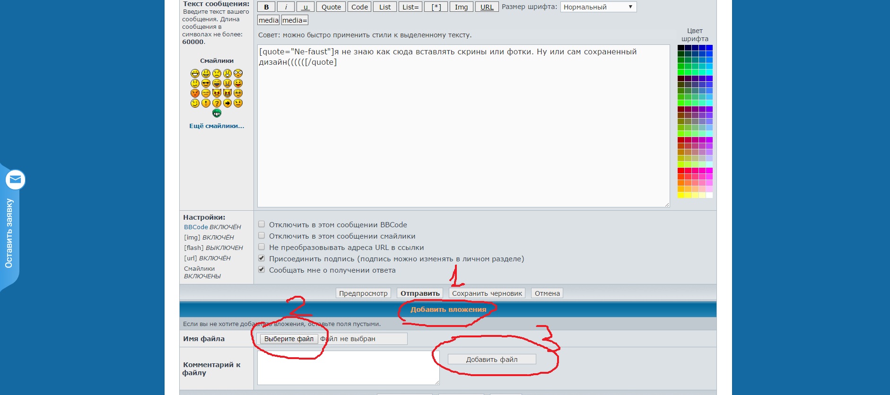The width and height of the screenshot is (890, 395).
Task: Toggle 'Отключить в этом сообщении BBCode' checkbox
Action: point(262,224)
